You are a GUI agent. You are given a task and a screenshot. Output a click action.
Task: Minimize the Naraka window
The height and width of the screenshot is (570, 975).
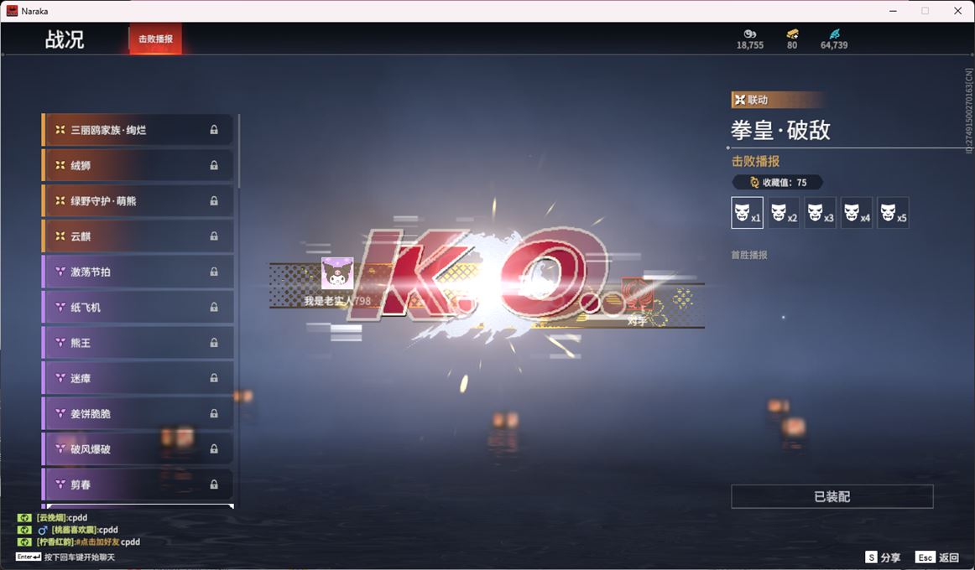(893, 11)
